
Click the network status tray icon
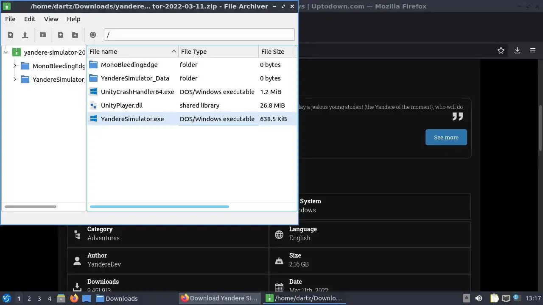click(506, 298)
